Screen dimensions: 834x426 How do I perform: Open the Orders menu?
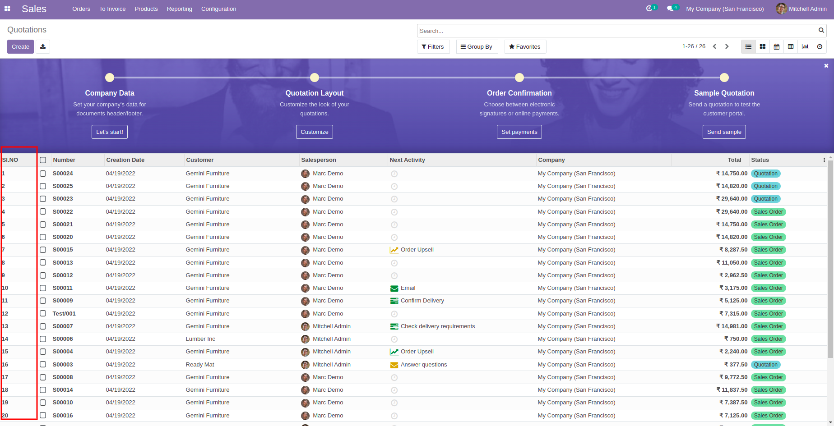(81, 9)
